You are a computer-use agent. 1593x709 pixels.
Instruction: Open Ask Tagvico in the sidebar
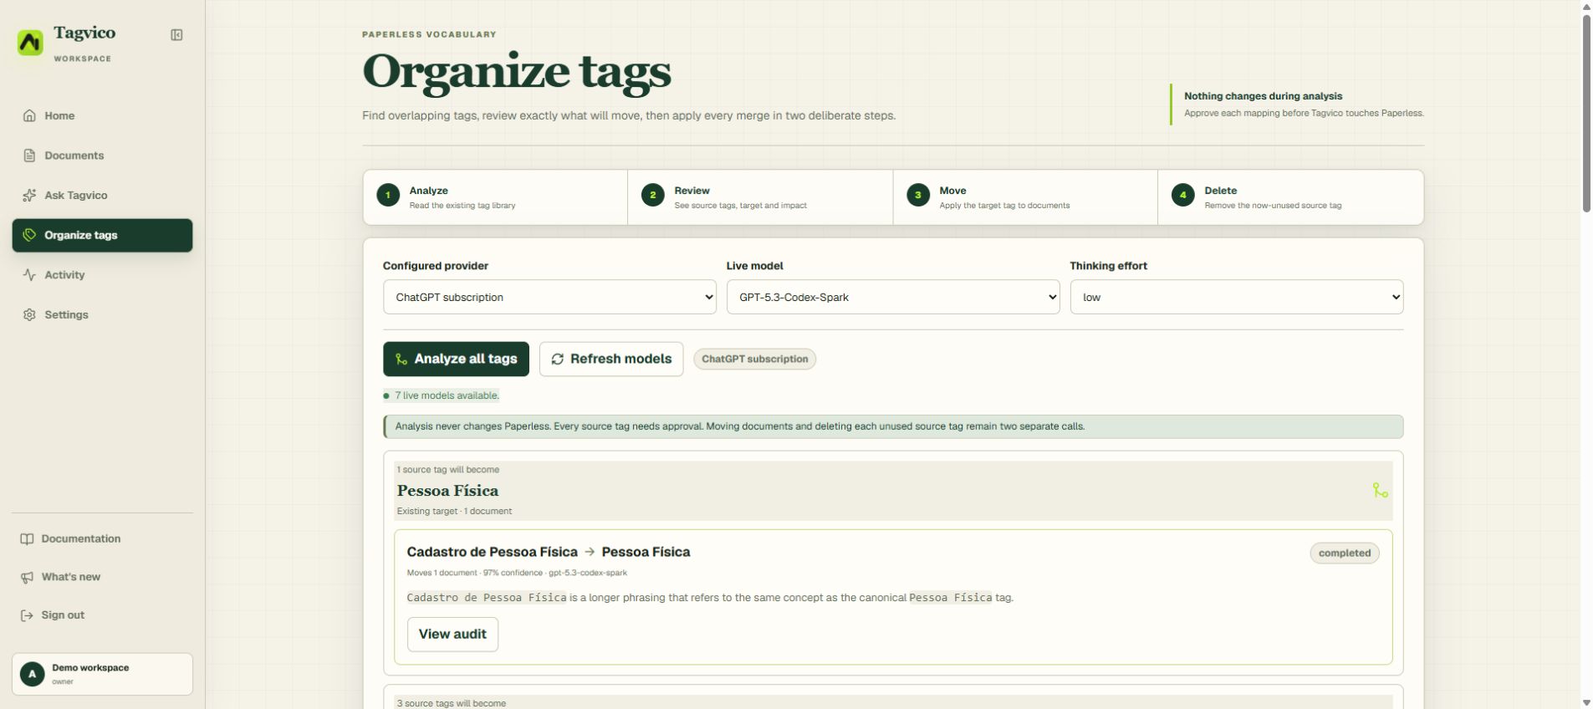(x=102, y=195)
